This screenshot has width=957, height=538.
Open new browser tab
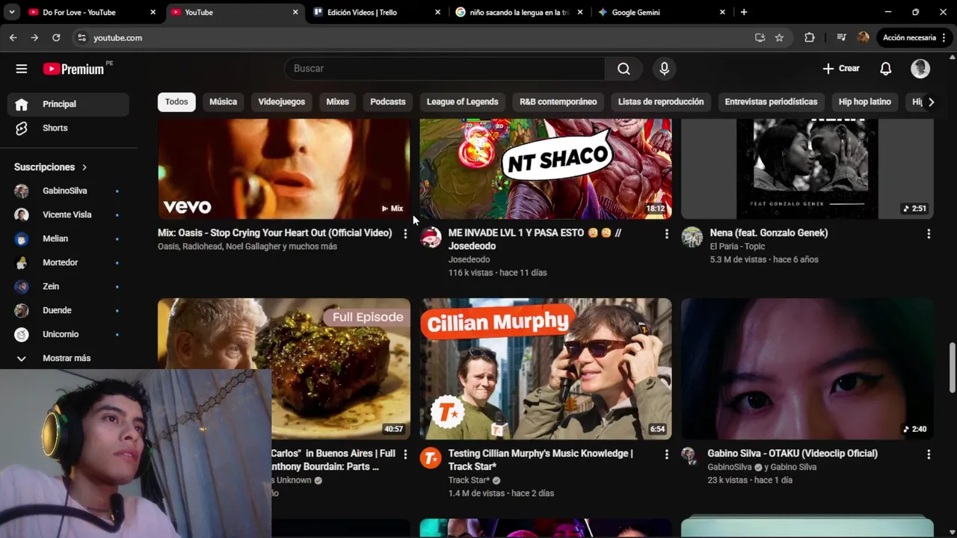pyautogui.click(x=743, y=12)
